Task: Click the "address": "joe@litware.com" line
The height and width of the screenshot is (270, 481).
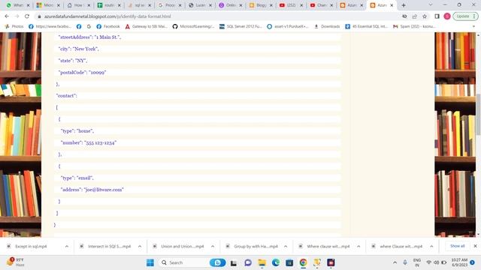Action: pos(92,190)
